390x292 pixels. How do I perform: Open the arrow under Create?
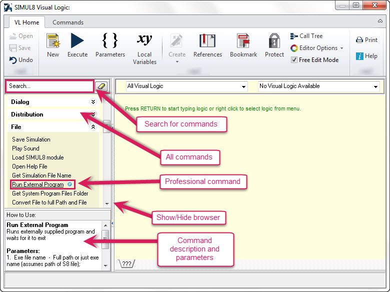pos(177,61)
